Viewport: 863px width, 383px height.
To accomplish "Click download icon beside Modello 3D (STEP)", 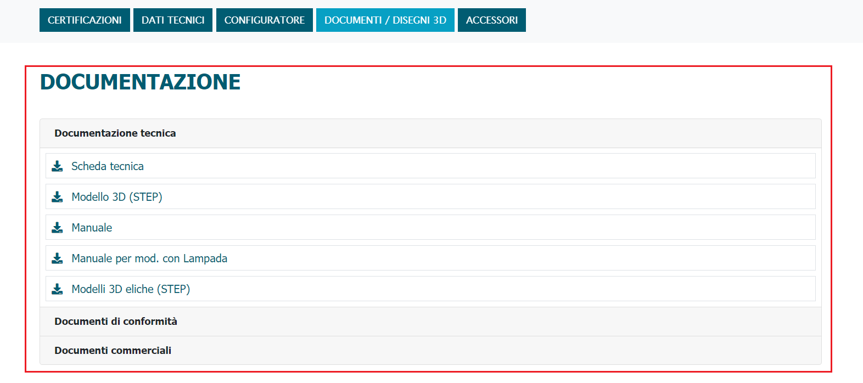I will 57,197.
